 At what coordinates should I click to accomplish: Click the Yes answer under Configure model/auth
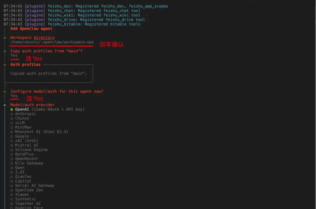(14, 96)
